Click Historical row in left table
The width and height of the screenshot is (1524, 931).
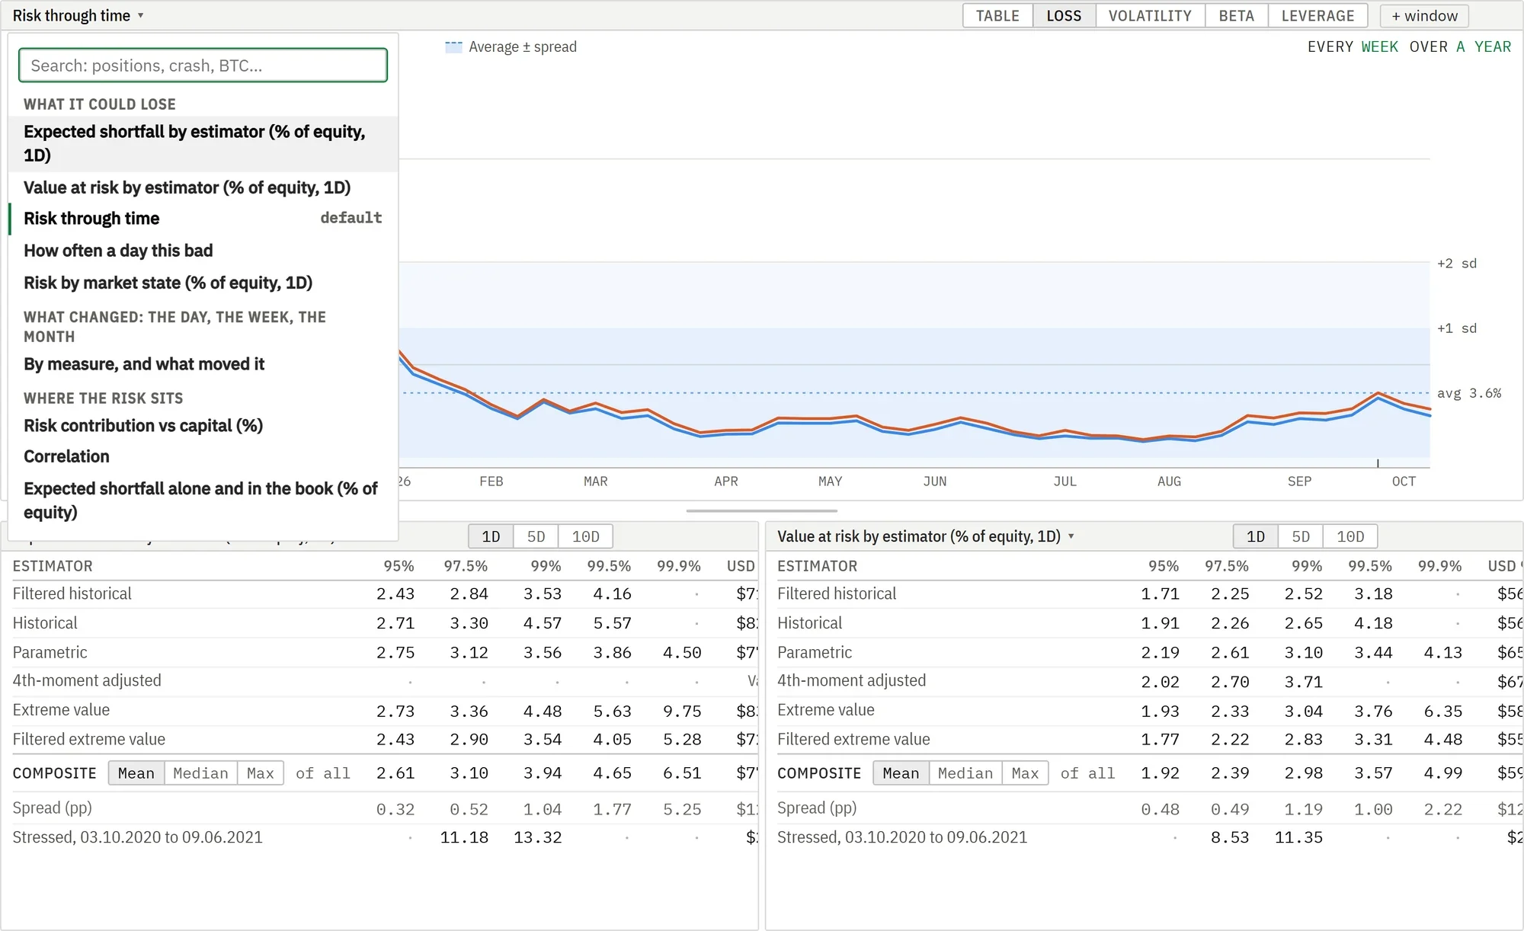[385, 623]
